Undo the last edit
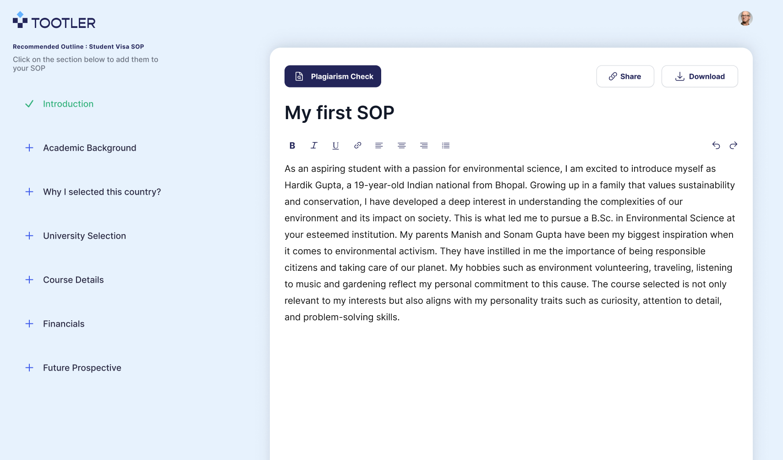783x460 pixels. click(716, 146)
